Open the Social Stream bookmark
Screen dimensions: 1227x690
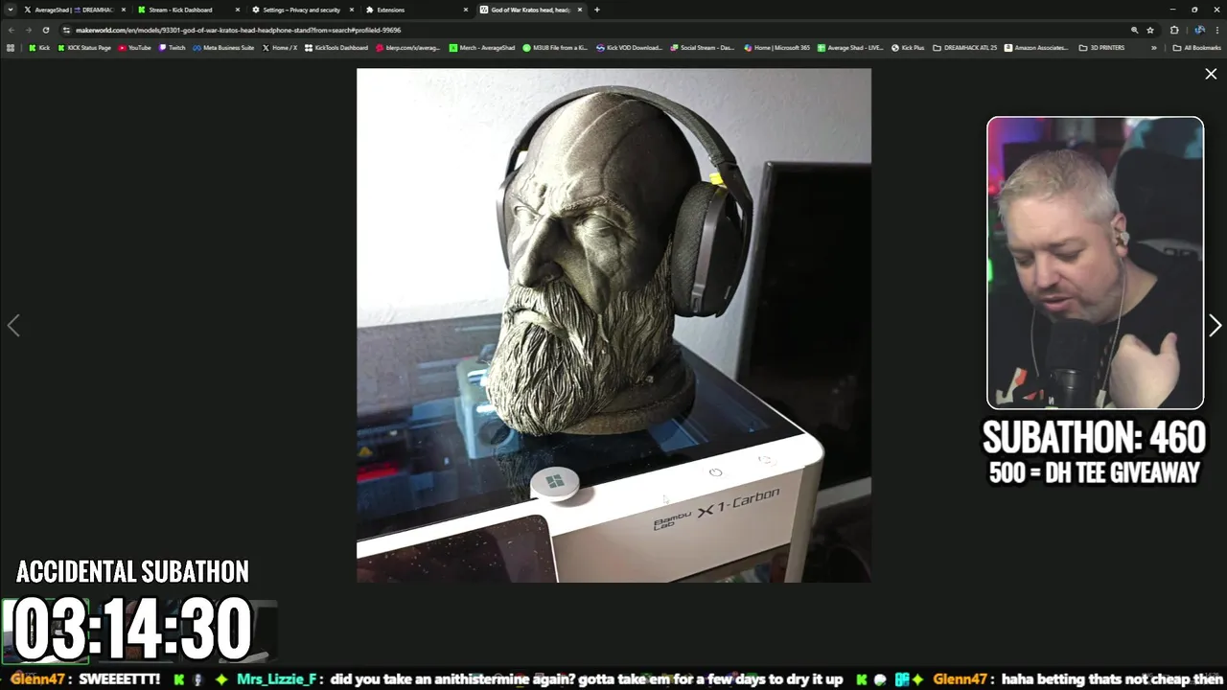tap(703, 47)
